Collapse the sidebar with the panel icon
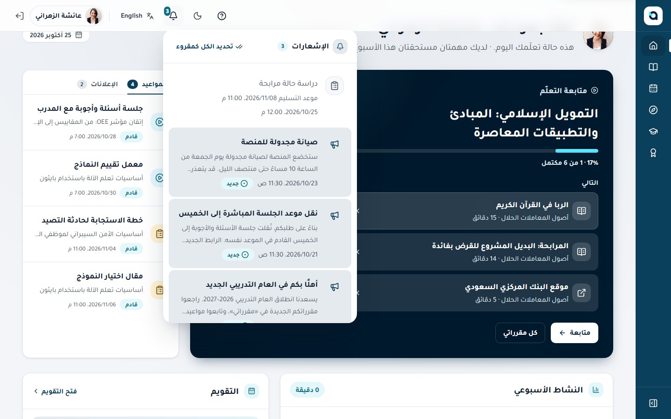The height and width of the screenshot is (419, 671). [653, 403]
